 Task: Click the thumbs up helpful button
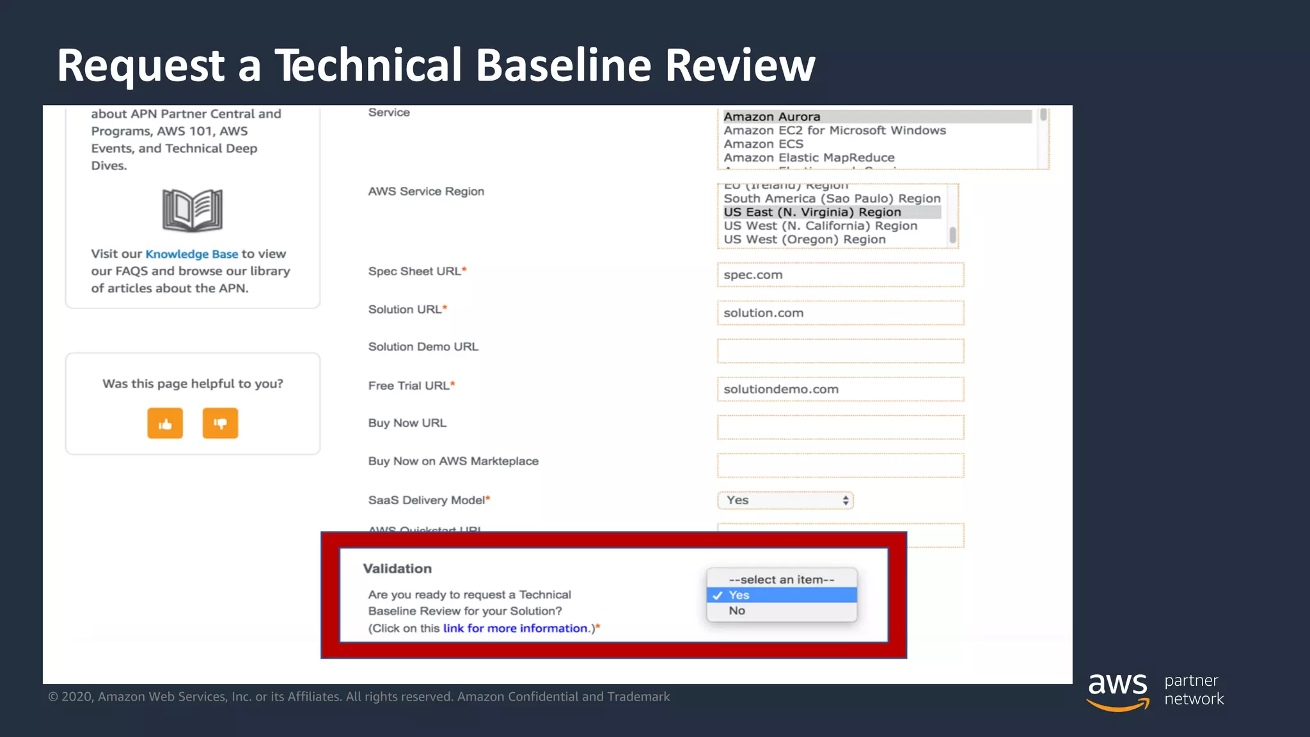coord(165,423)
